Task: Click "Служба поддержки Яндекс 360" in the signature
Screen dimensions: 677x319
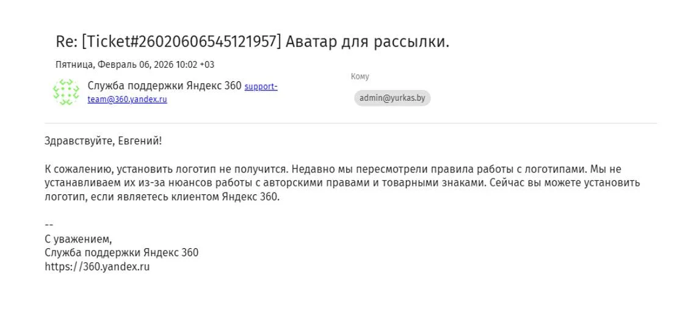Action: pyautogui.click(x=121, y=252)
